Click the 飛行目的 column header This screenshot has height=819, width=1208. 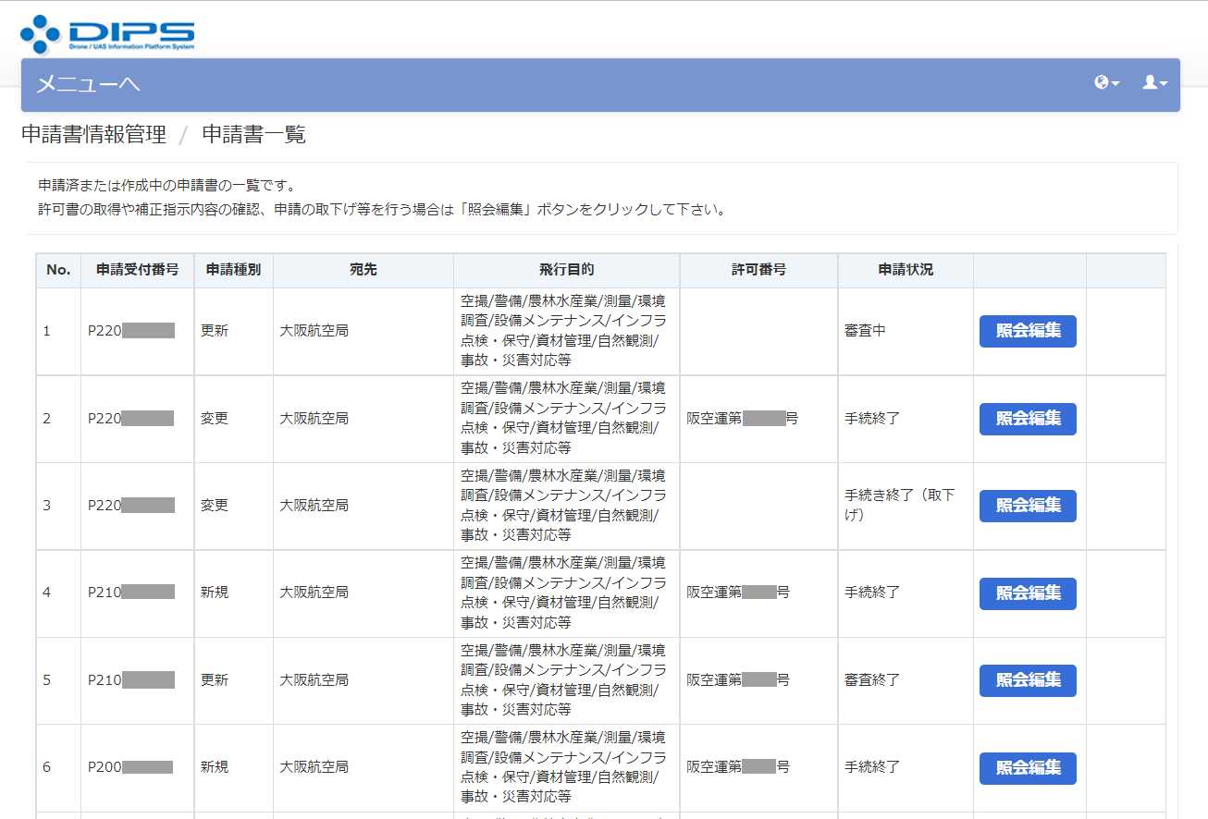click(x=566, y=270)
